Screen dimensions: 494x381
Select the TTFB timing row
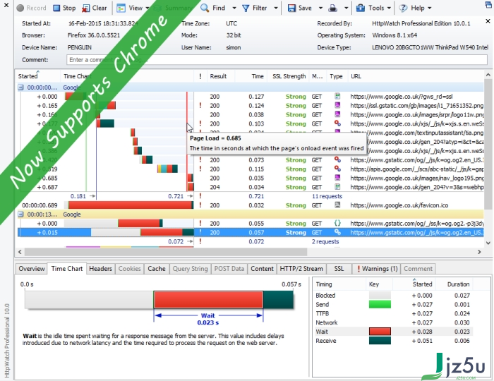(x=393, y=313)
